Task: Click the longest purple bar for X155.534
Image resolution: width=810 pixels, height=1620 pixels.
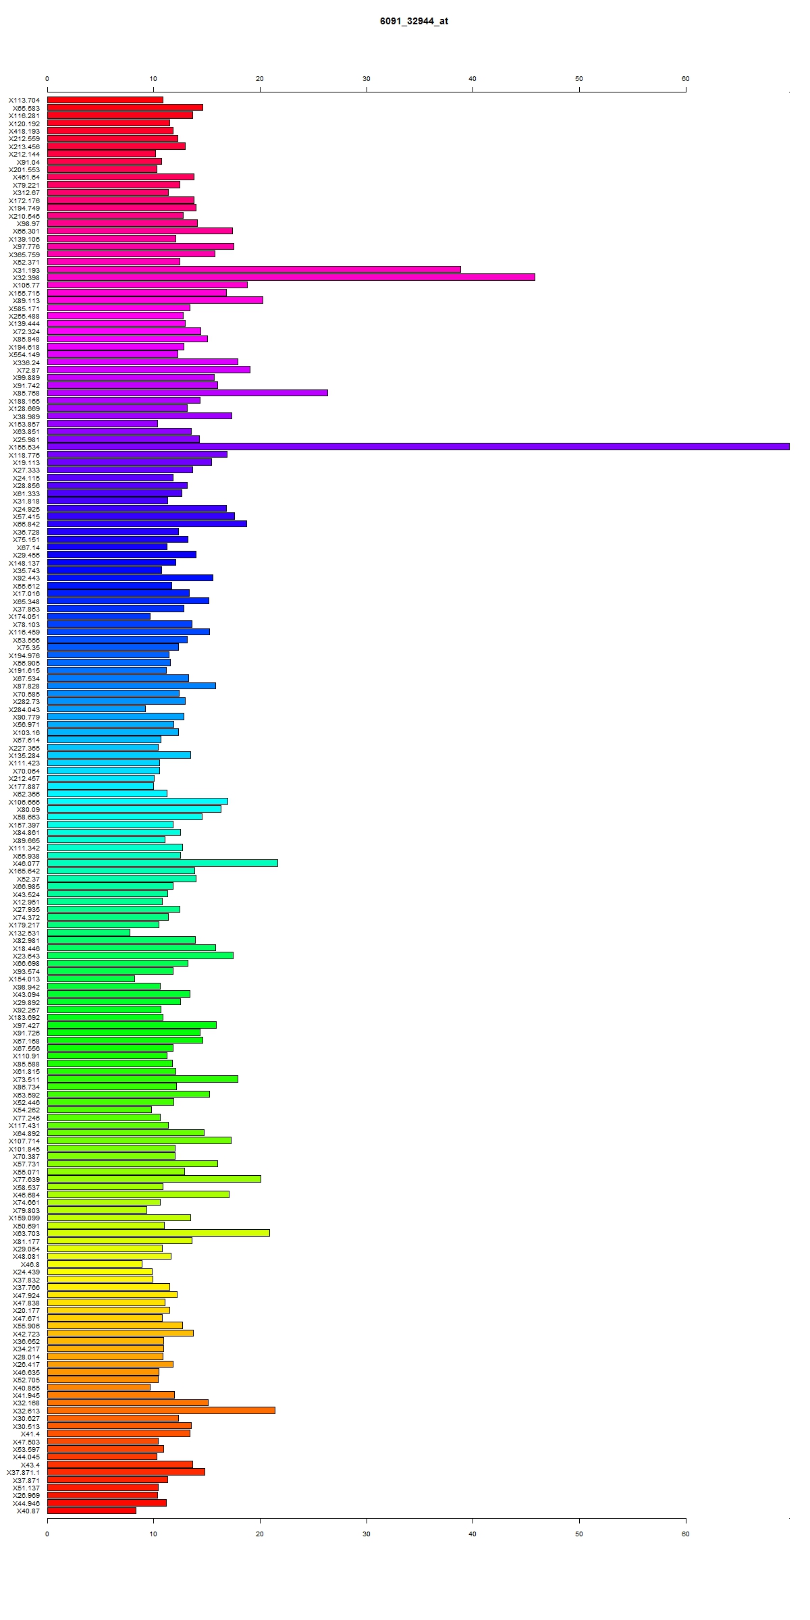Action: pyautogui.click(x=418, y=447)
